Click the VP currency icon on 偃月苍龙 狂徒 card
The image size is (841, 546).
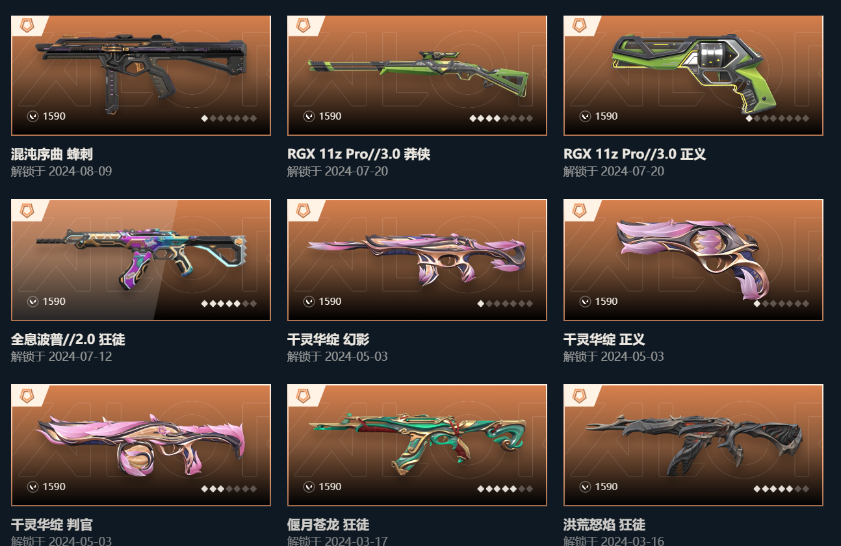[x=309, y=487]
